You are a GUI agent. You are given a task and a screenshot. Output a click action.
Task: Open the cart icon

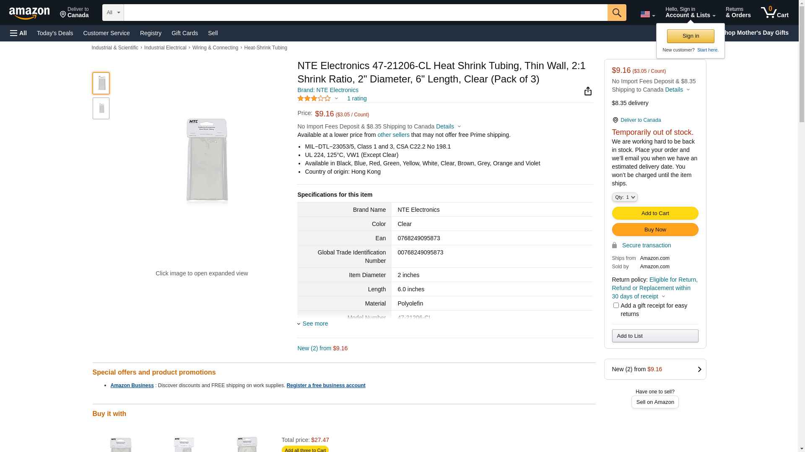(x=774, y=13)
